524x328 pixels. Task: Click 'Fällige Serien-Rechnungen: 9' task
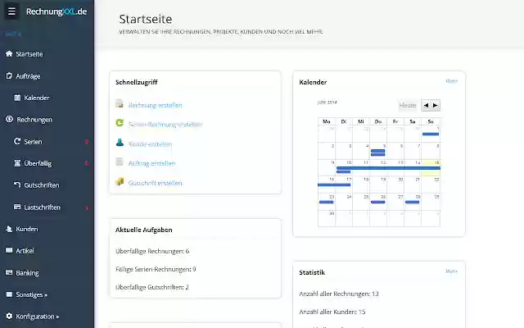pyautogui.click(x=156, y=269)
